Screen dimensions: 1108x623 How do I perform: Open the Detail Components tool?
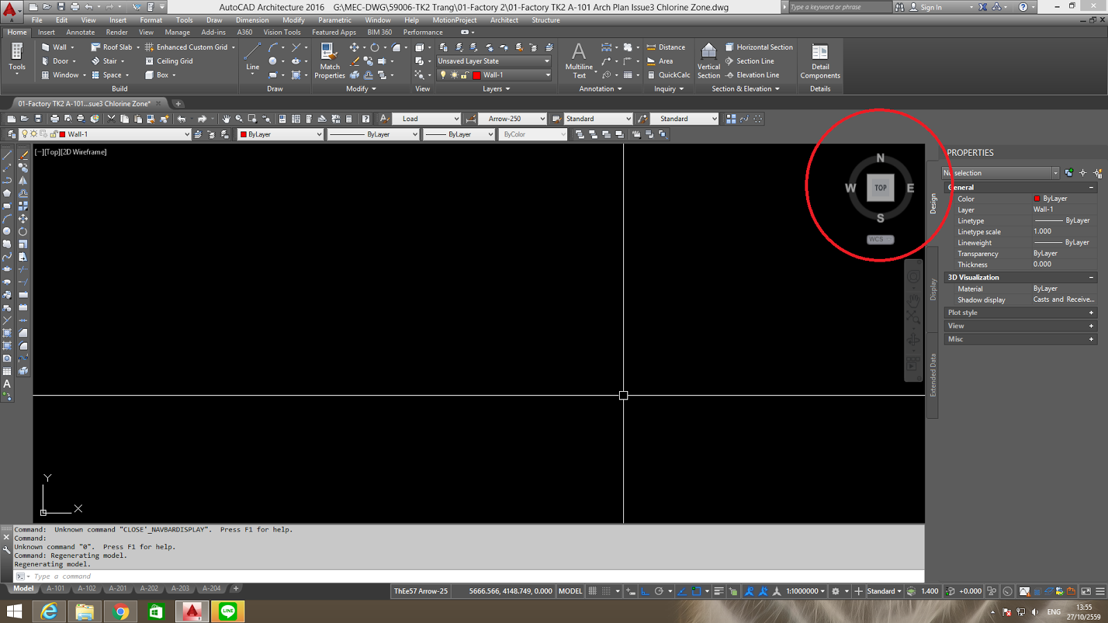[820, 61]
